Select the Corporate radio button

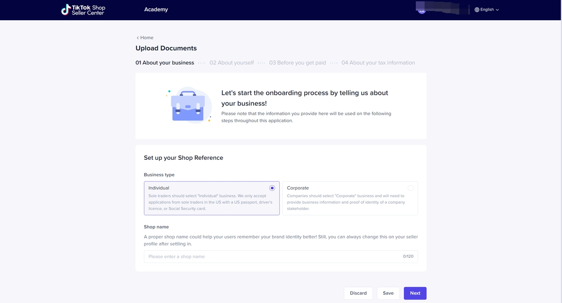[411, 188]
